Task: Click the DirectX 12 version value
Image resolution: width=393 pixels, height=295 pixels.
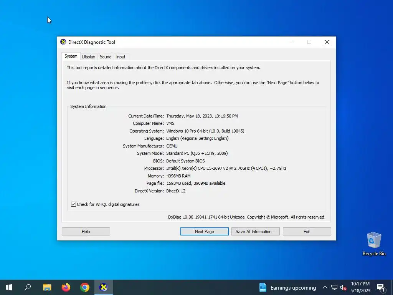Action: click(x=176, y=191)
